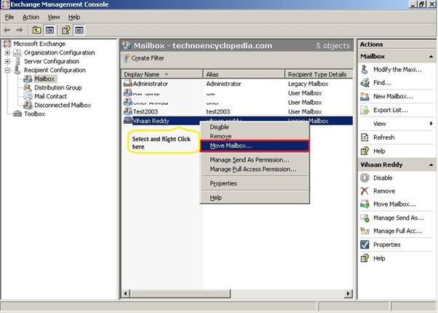The height and width of the screenshot is (313, 438).
Task: Click the Create Filter link
Action: 148,58
